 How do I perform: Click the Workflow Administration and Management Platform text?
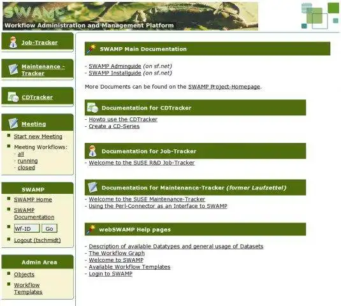click(89, 25)
